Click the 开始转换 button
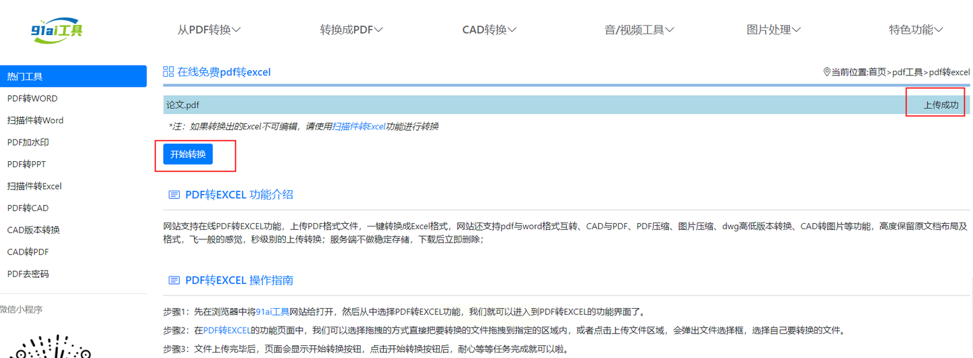 click(188, 154)
